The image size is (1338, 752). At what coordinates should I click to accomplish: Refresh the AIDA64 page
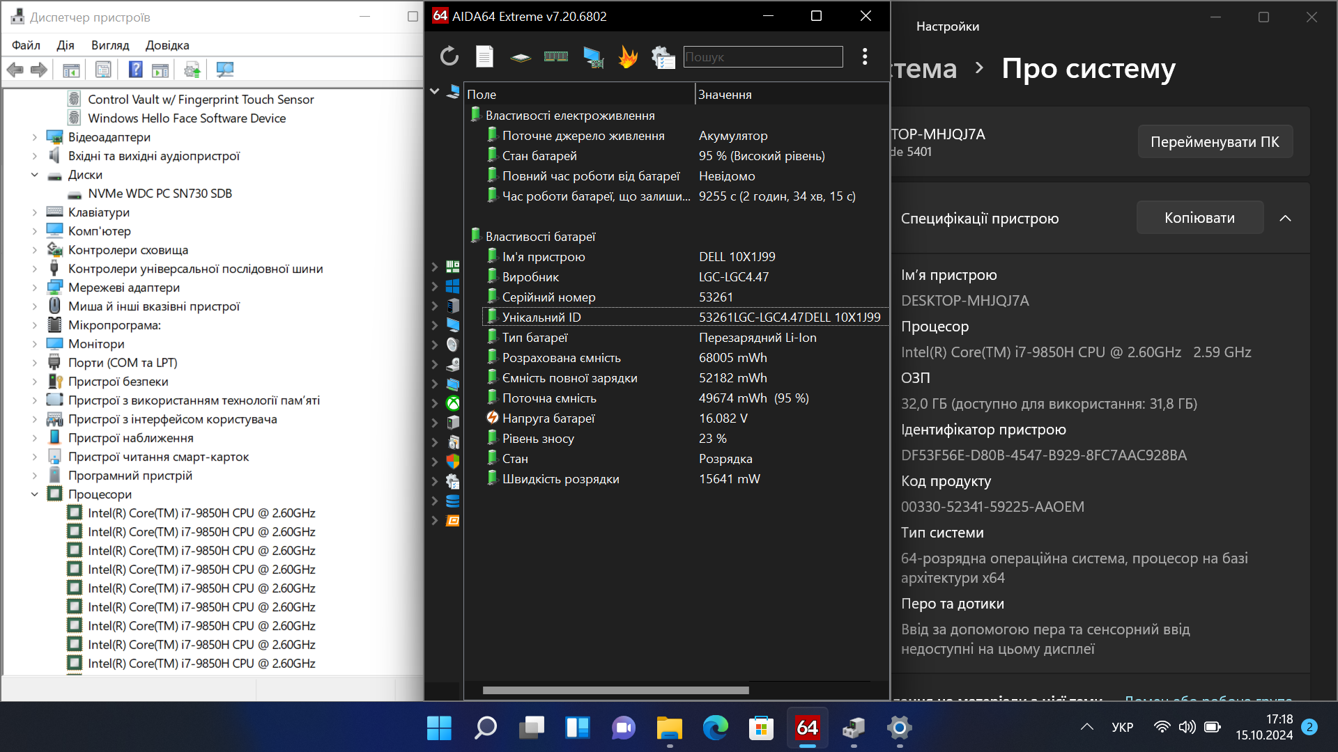pyautogui.click(x=449, y=56)
